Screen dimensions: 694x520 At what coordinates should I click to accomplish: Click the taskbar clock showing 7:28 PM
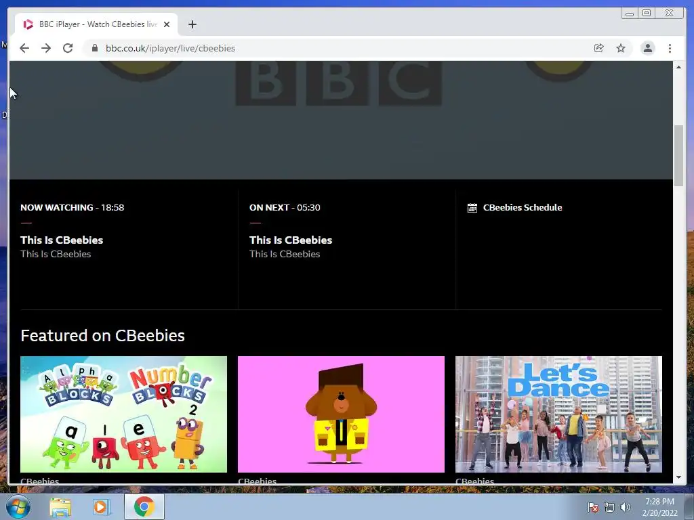(659, 507)
